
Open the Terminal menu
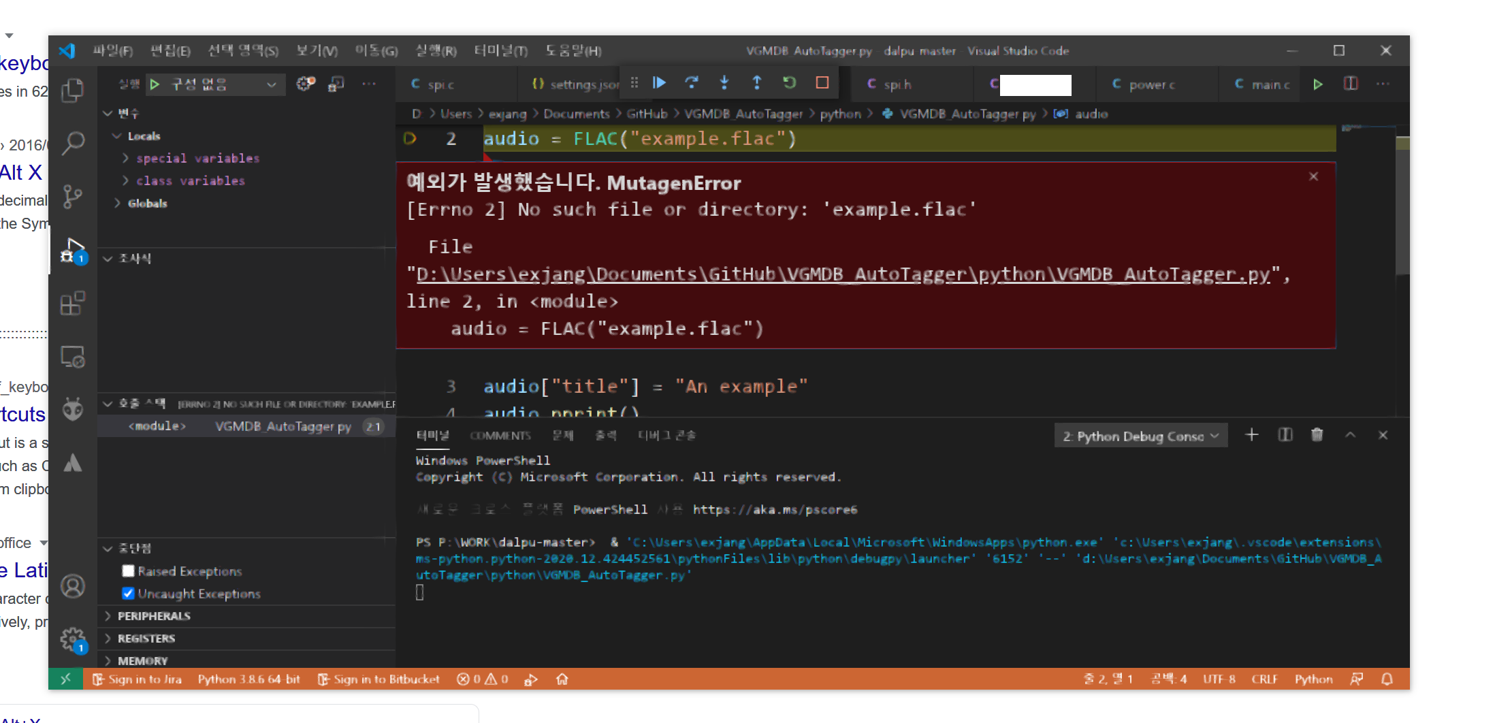pyautogui.click(x=501, y=51)
